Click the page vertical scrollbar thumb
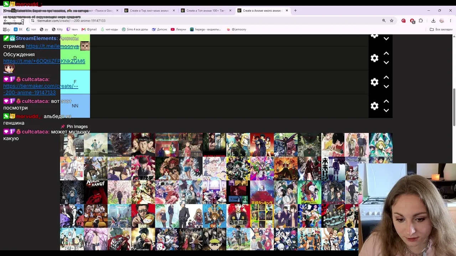Screen dimensions: 456x256 (454, 107)
